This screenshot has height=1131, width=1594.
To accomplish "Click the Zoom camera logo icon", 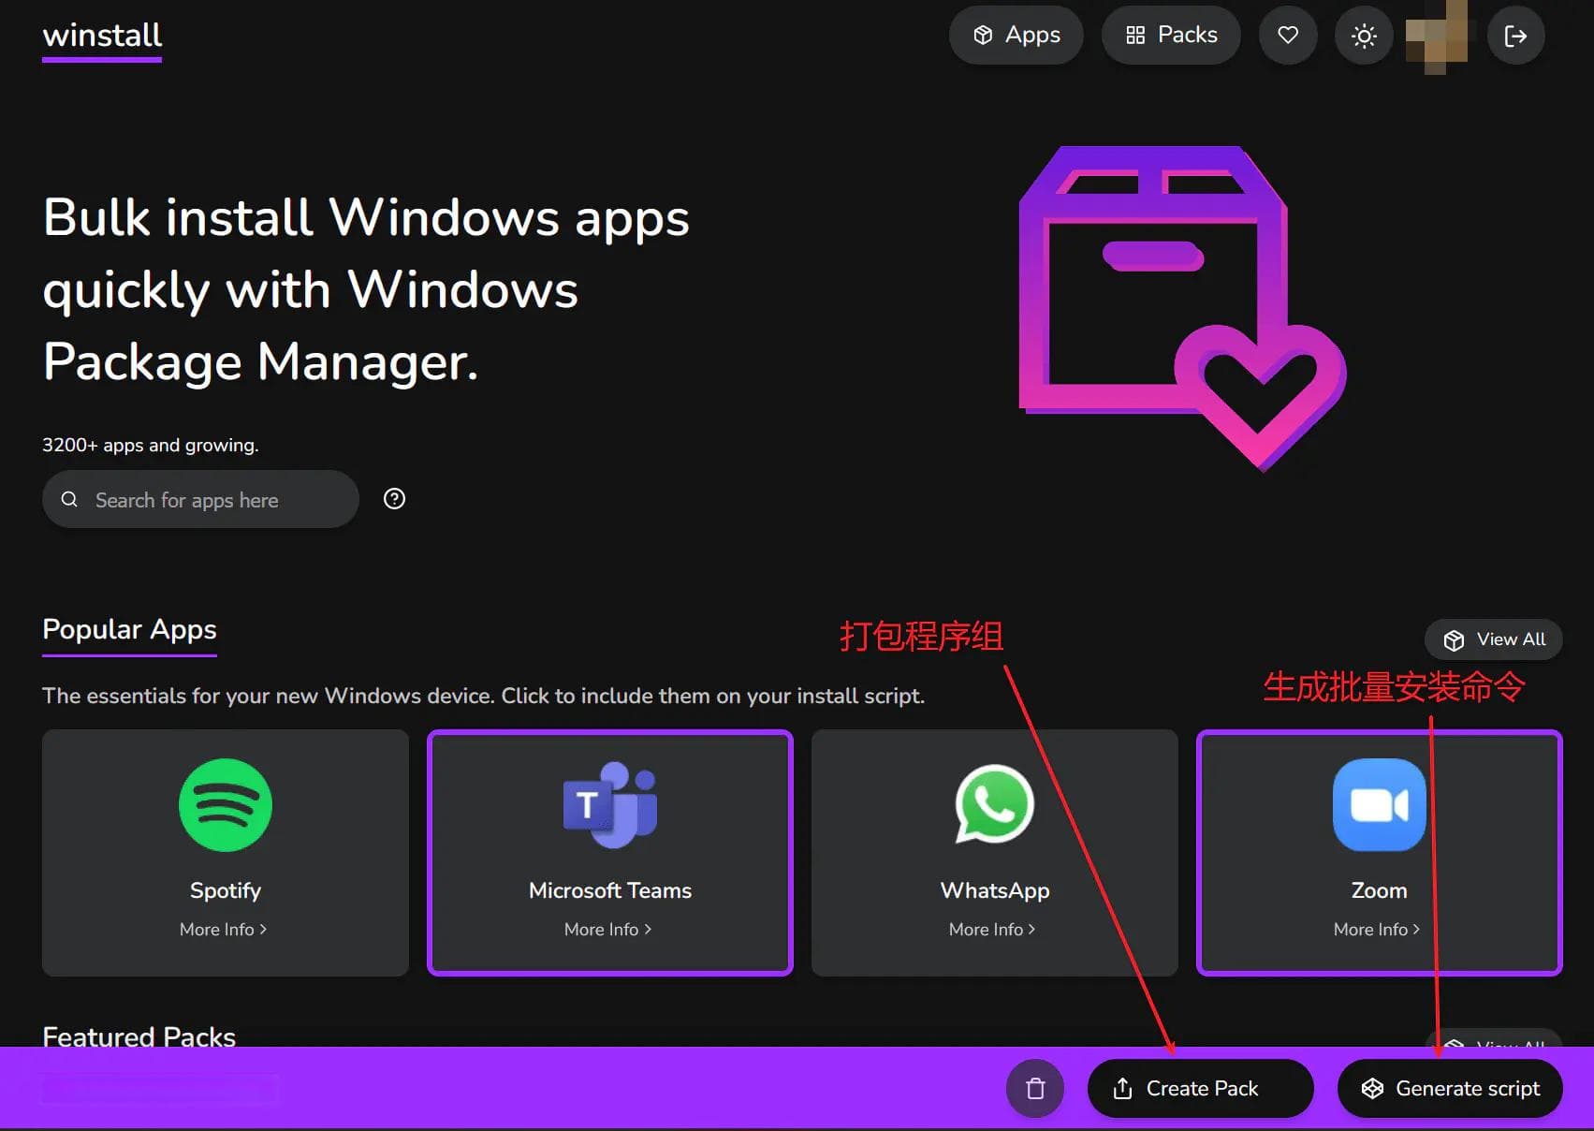I will [x=1379, y=805].
